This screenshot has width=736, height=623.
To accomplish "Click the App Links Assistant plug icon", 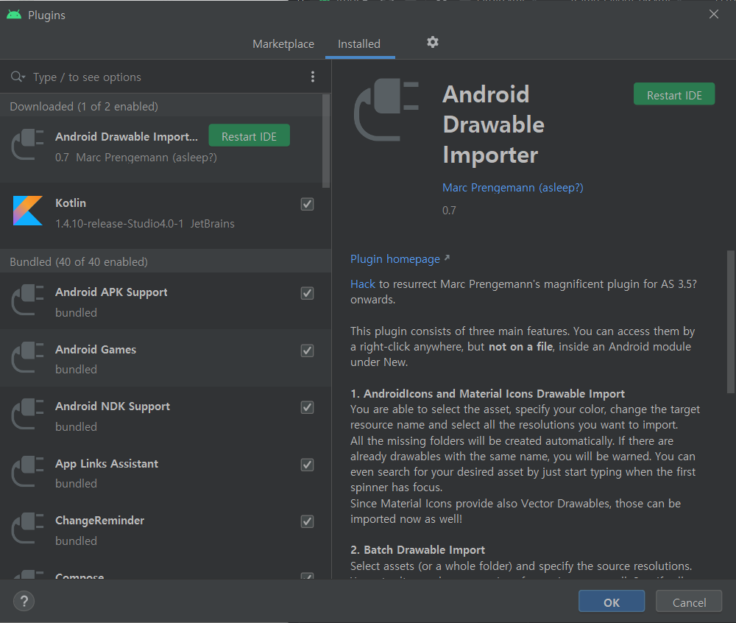I will [x=27, y=472].
